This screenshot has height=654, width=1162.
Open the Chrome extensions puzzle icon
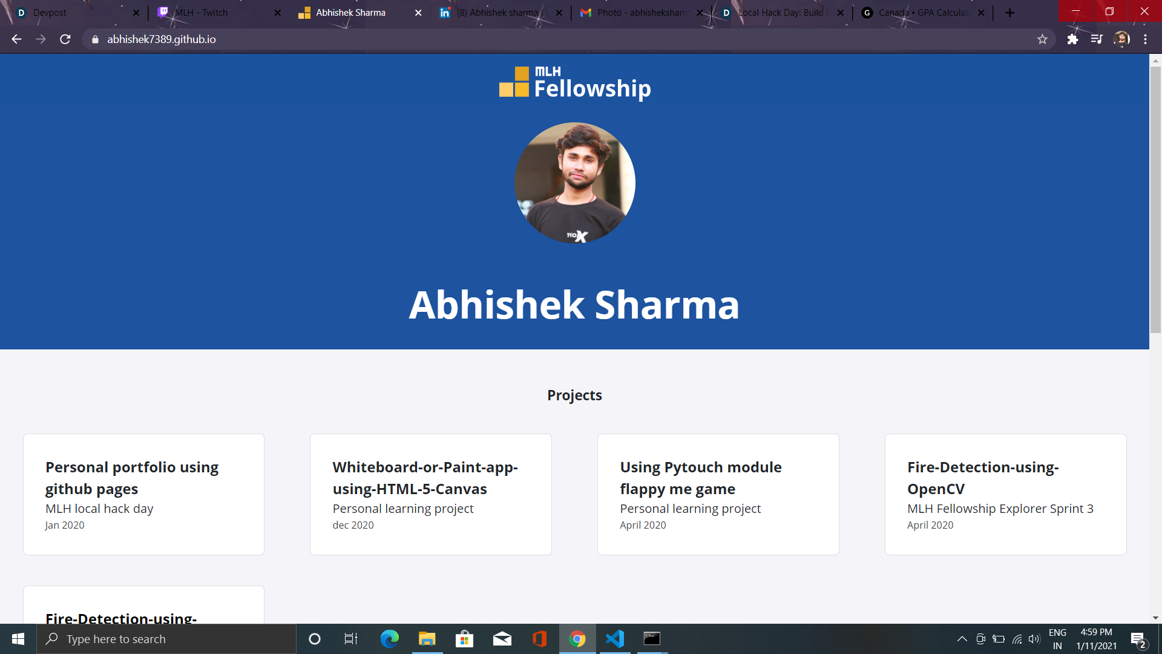click(x=1072, y=39)
